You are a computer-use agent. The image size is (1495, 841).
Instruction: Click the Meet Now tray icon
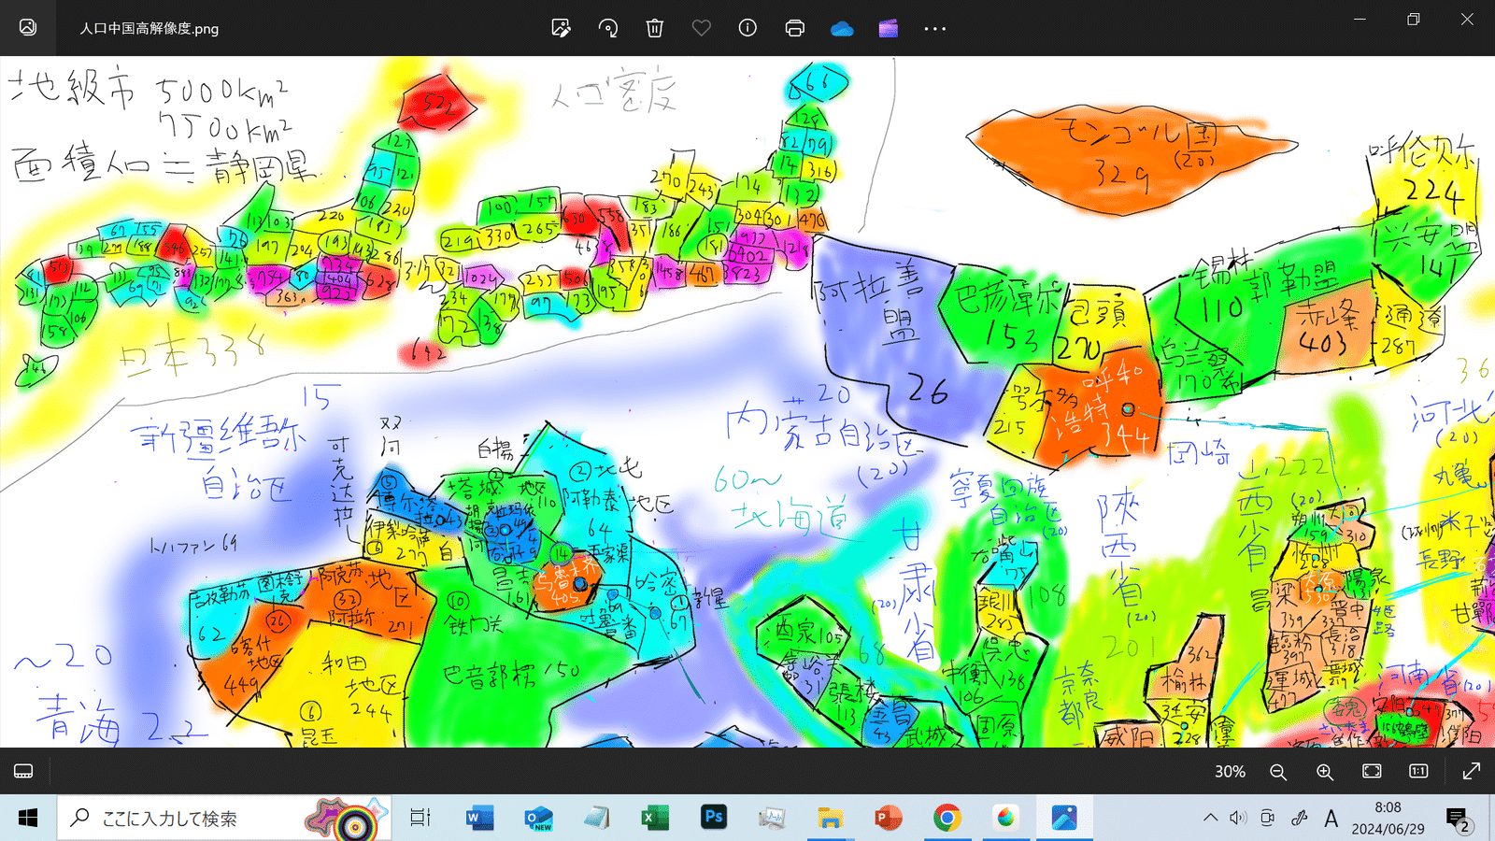[1268, 819]
